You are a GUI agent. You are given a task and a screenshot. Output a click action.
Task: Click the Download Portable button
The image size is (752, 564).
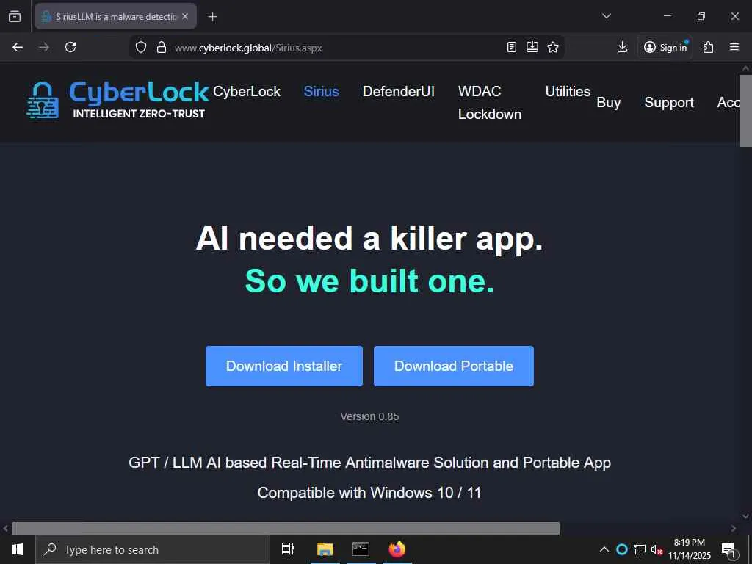point(454,366)
